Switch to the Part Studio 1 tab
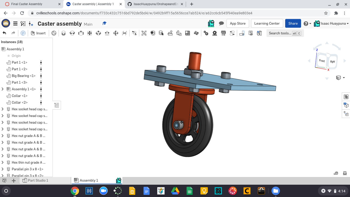 pyautogui.click(x=45, y=180)
